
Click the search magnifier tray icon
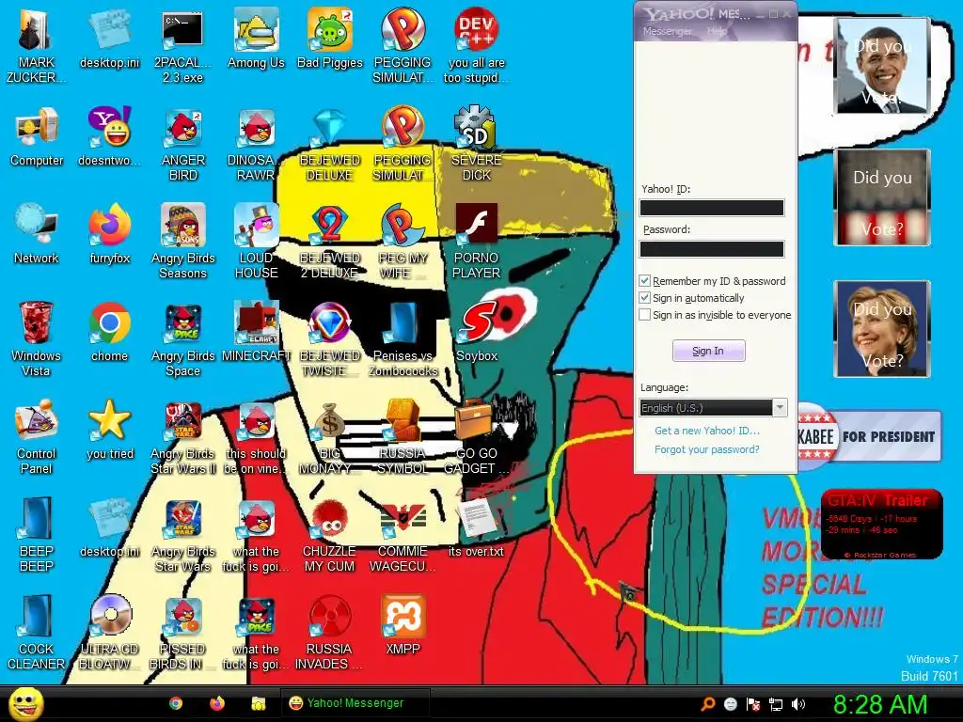point(708,704)
